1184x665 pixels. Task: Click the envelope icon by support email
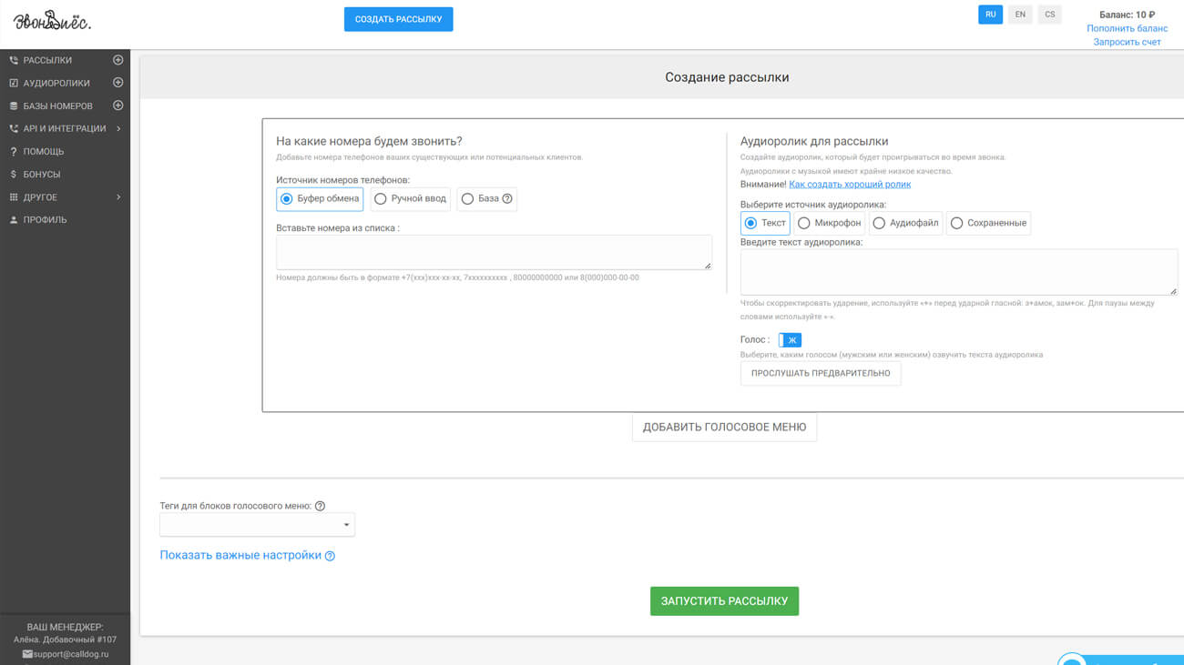(x=27, y=654)
